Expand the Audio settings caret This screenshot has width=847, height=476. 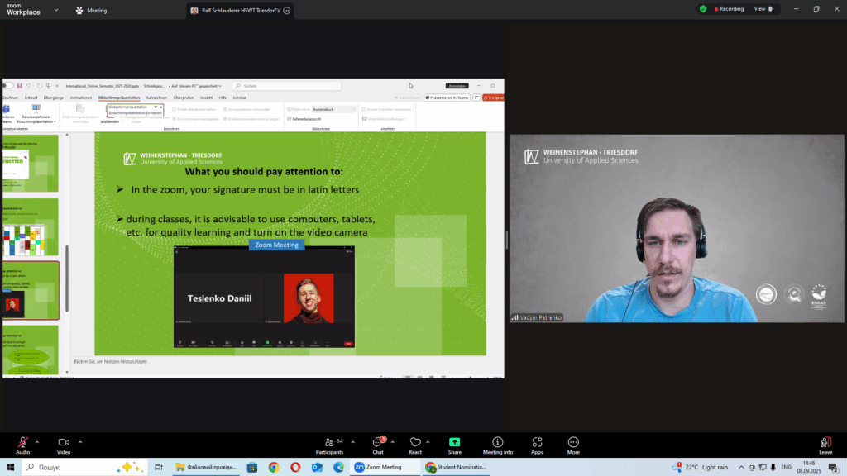click(37, 441)
